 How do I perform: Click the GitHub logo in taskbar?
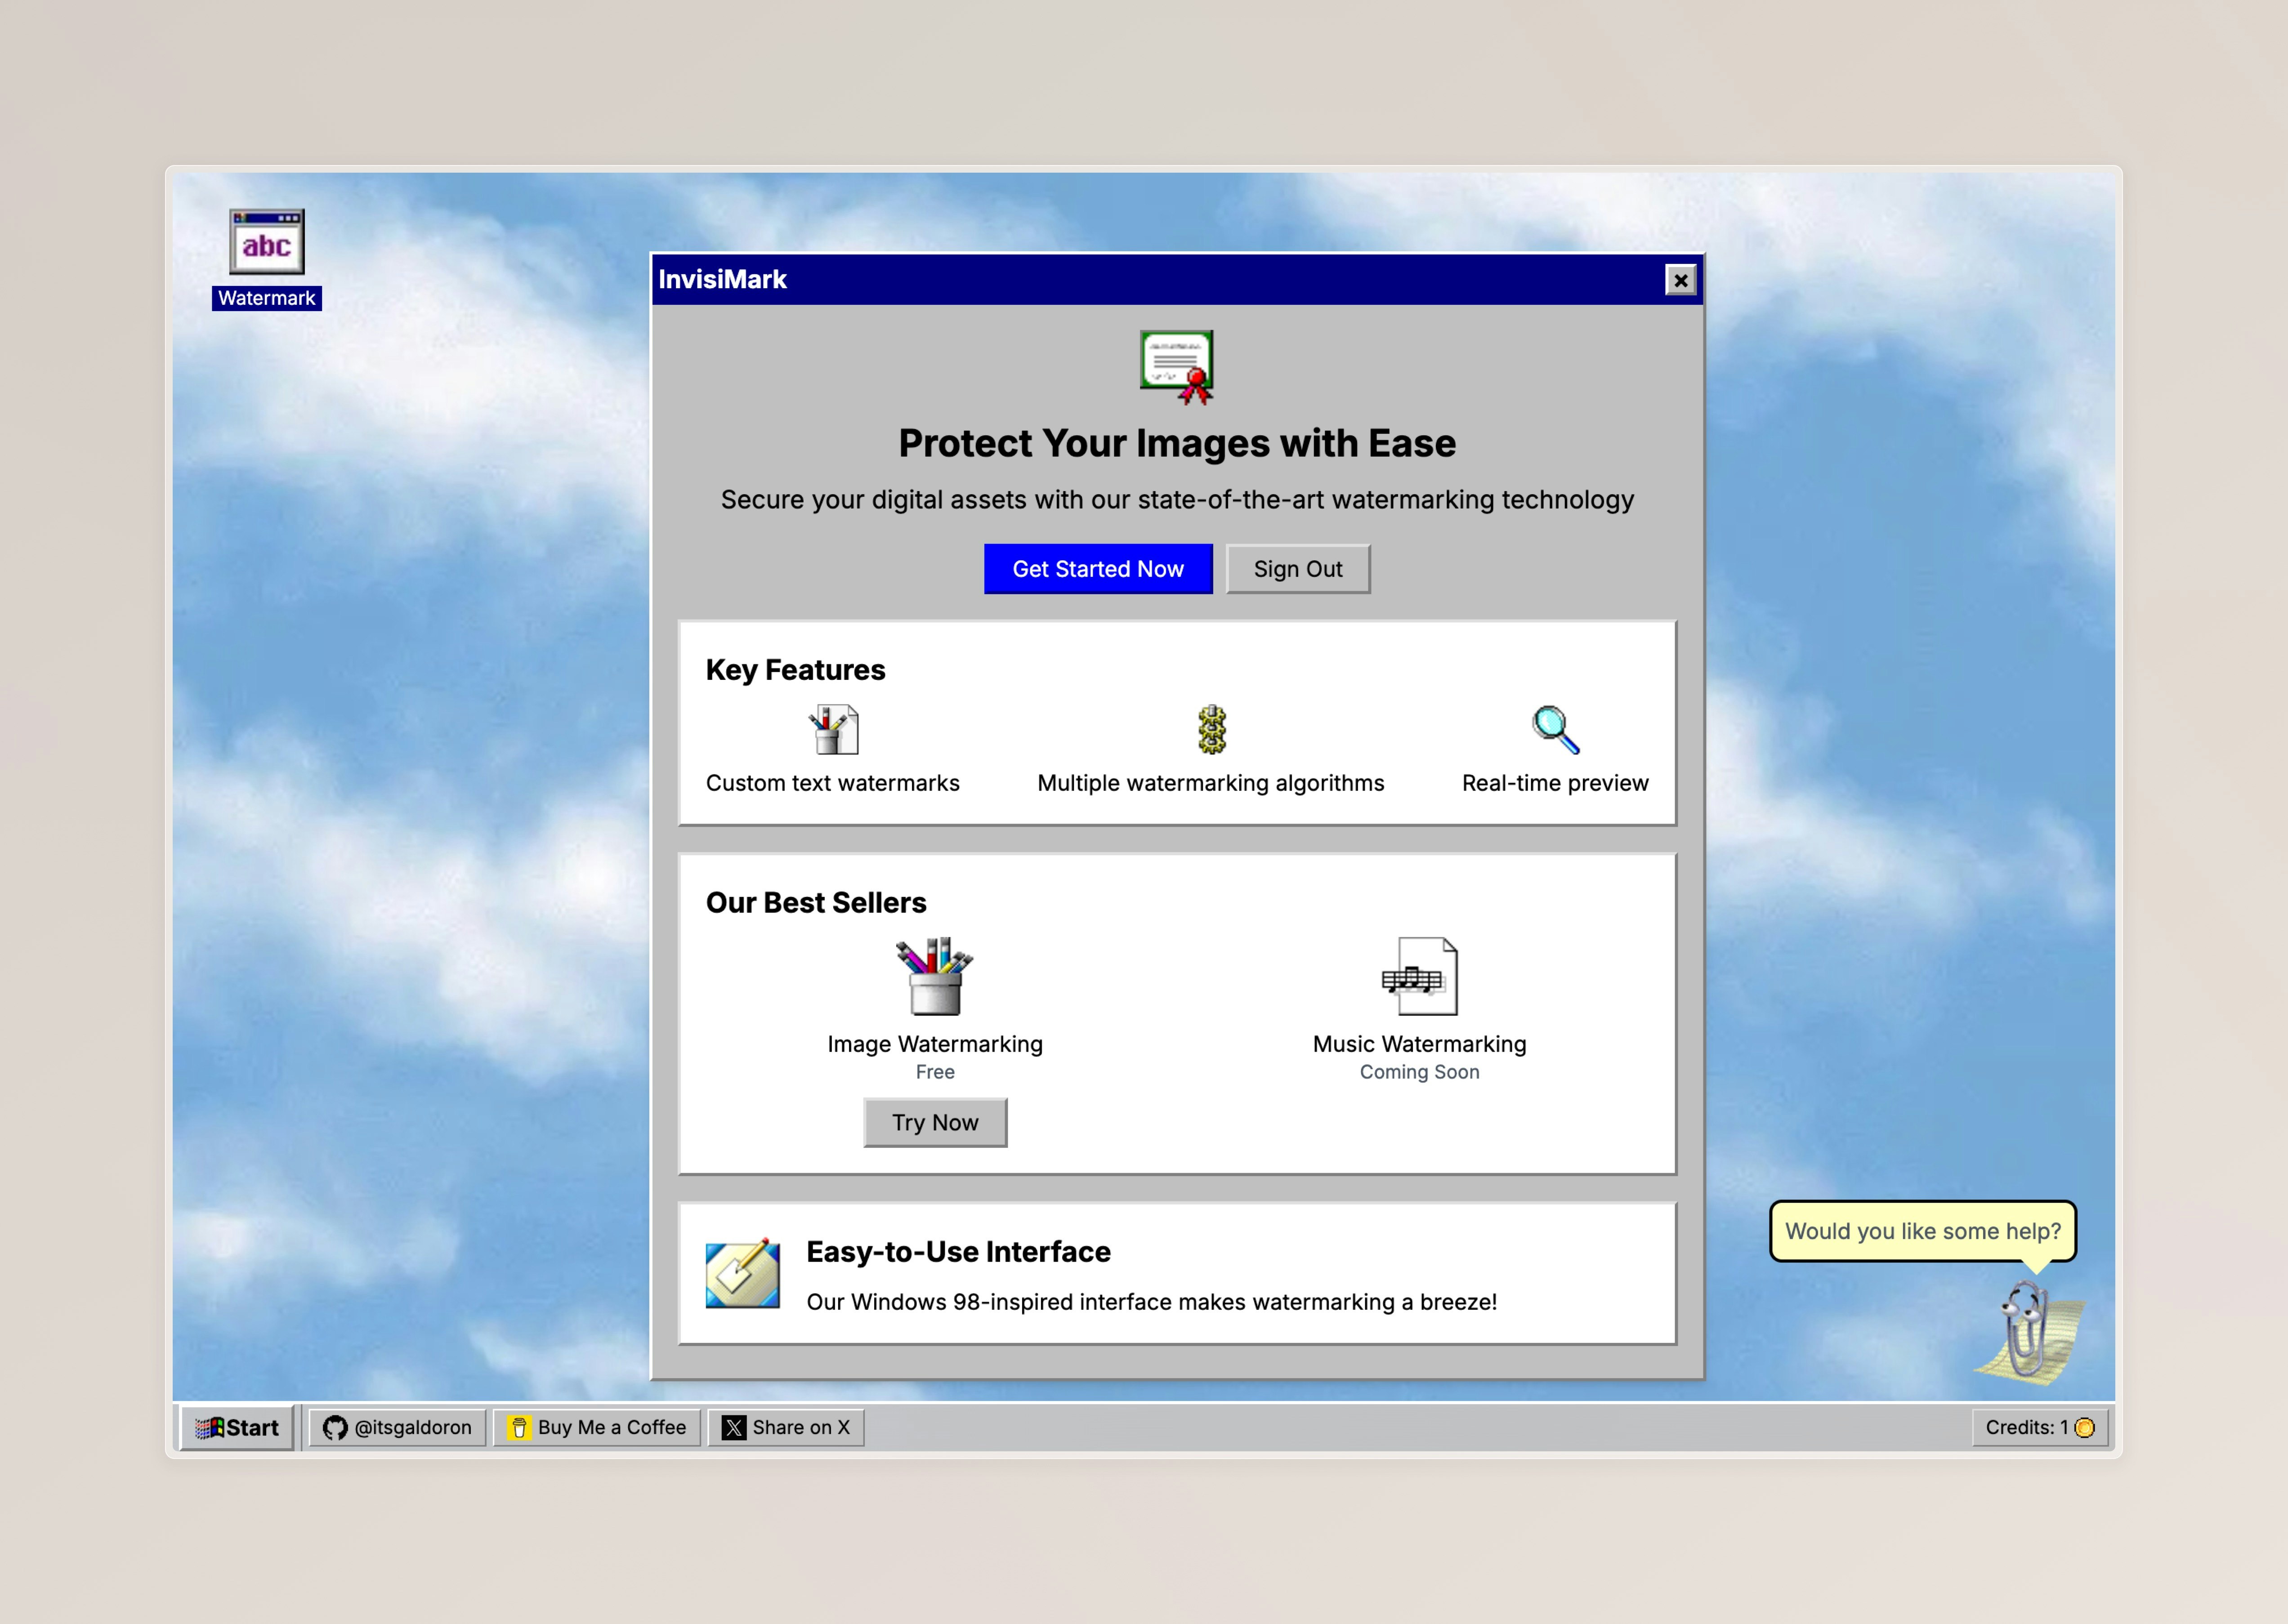(335, 1428)
